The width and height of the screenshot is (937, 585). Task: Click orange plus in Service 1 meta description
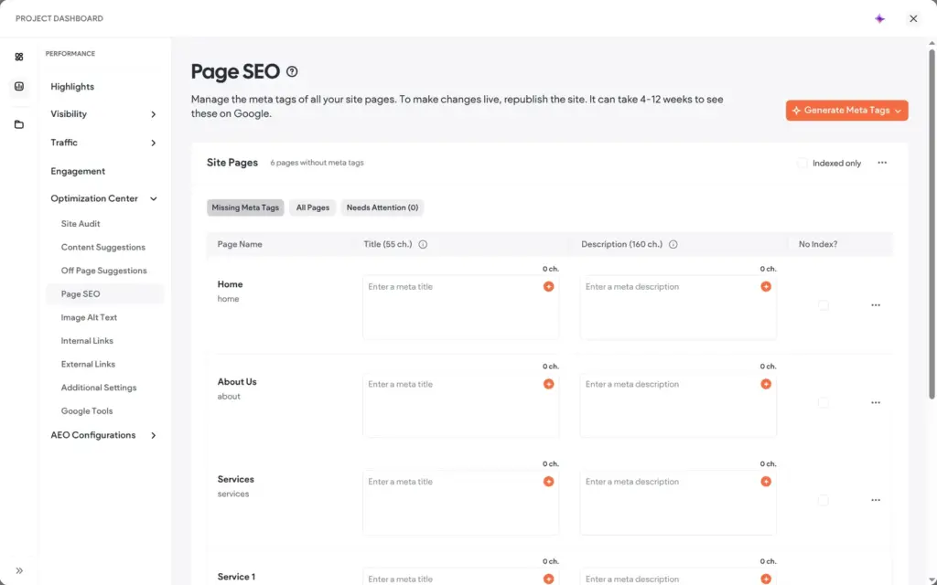click(766, 579)
